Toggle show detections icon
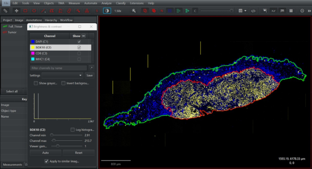Screen dimensions: 312x169 [x=178, y=11]
